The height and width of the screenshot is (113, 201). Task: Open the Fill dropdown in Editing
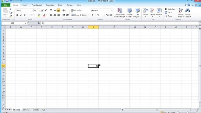(x=168, y=13)
